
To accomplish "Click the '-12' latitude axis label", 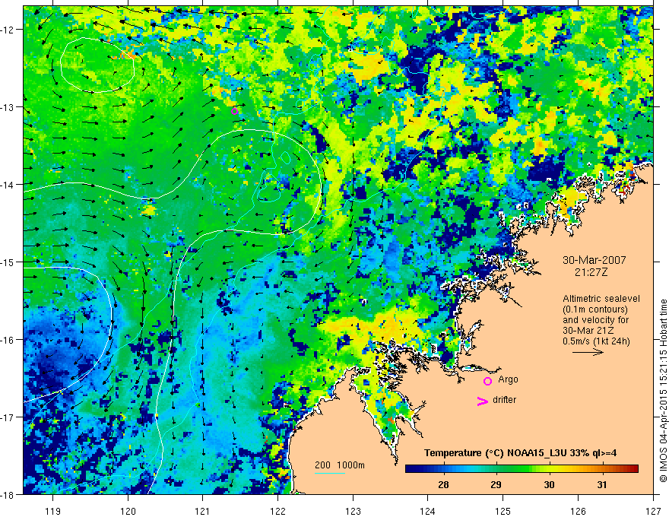I will [8, 30].
